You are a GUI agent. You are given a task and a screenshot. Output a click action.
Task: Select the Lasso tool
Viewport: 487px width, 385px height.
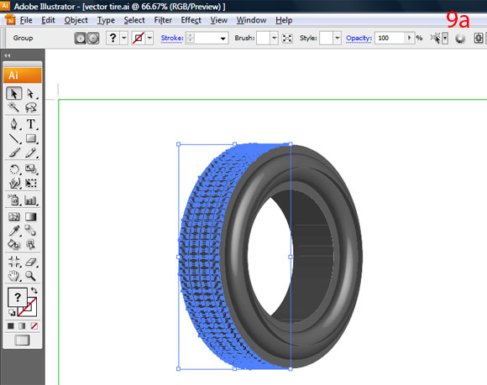pyautogui.click(x=31, y=107)
